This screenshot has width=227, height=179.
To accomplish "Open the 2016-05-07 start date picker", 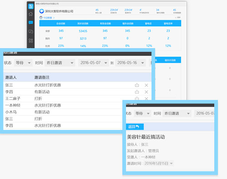I will point(94,63).
